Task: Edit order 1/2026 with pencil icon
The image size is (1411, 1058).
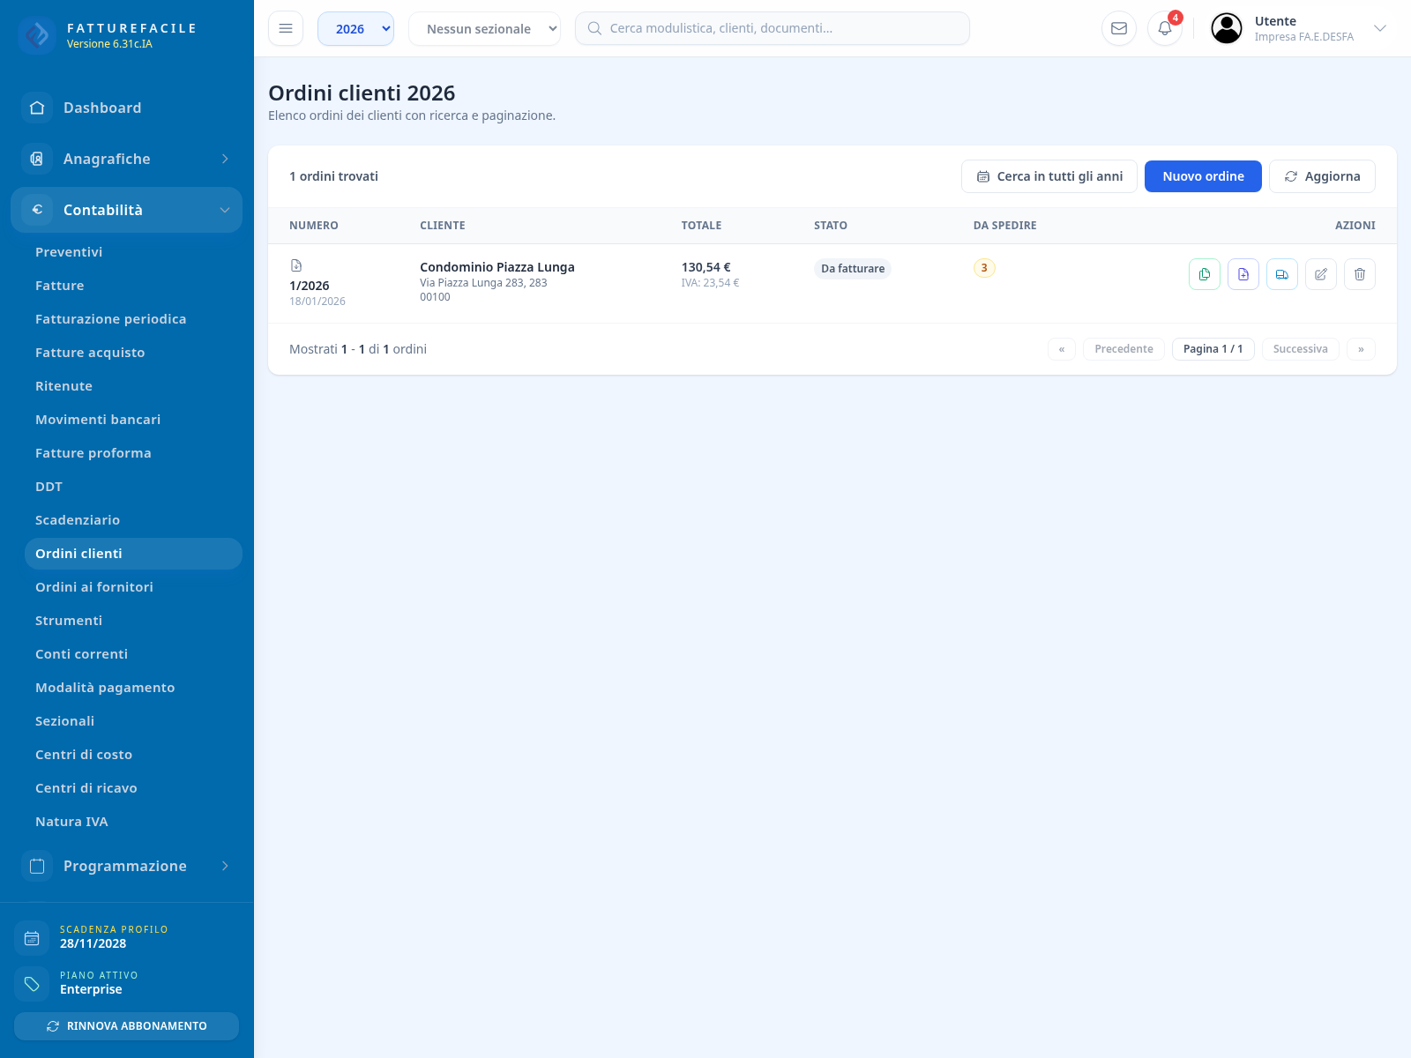Action: click(1321, 274)
